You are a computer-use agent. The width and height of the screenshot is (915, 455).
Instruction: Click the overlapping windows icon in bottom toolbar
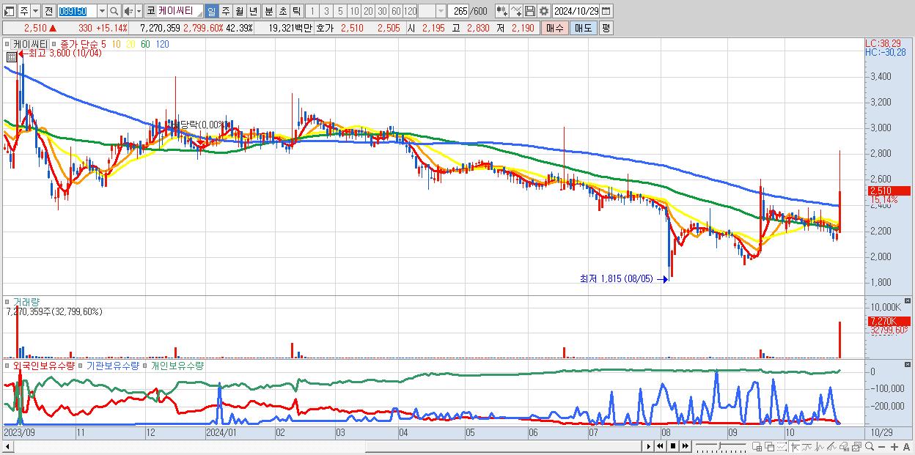(x=770, y=447)
